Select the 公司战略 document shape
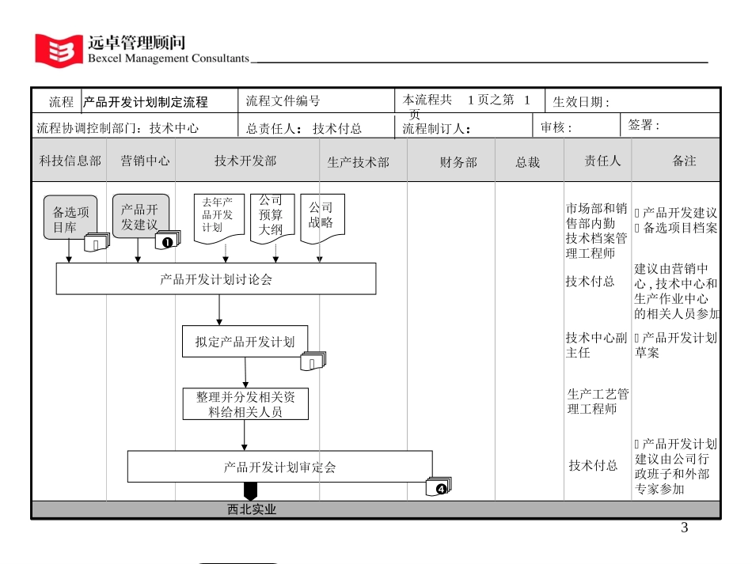The height and width of the screenshot is (564, 752). (x=322, y=218)
